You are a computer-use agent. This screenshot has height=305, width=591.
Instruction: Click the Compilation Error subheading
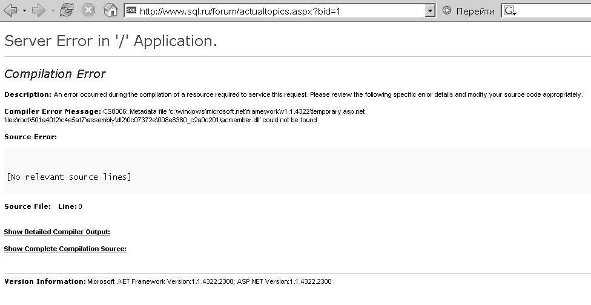pos(55,74)
